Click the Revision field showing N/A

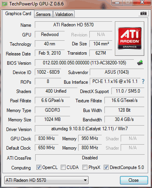[x=101, y=34]
